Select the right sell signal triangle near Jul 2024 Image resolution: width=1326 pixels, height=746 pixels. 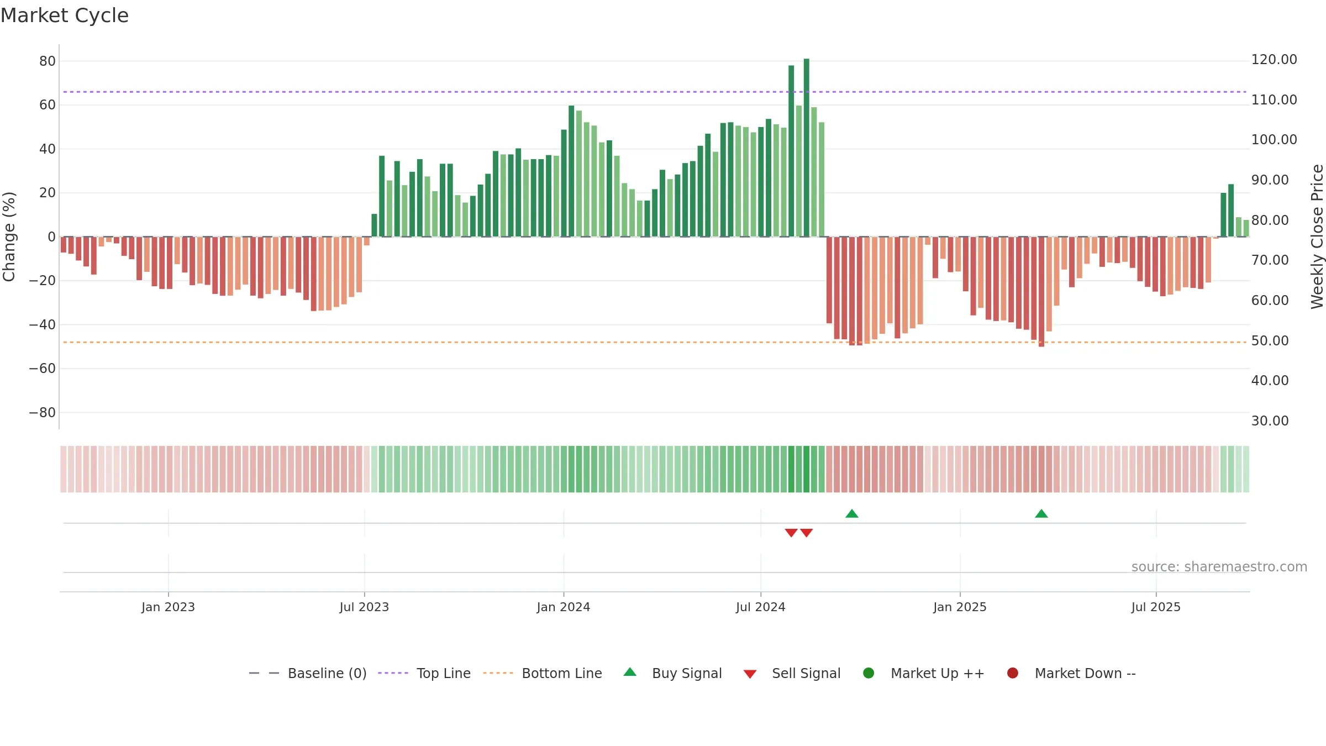point(807,533)
